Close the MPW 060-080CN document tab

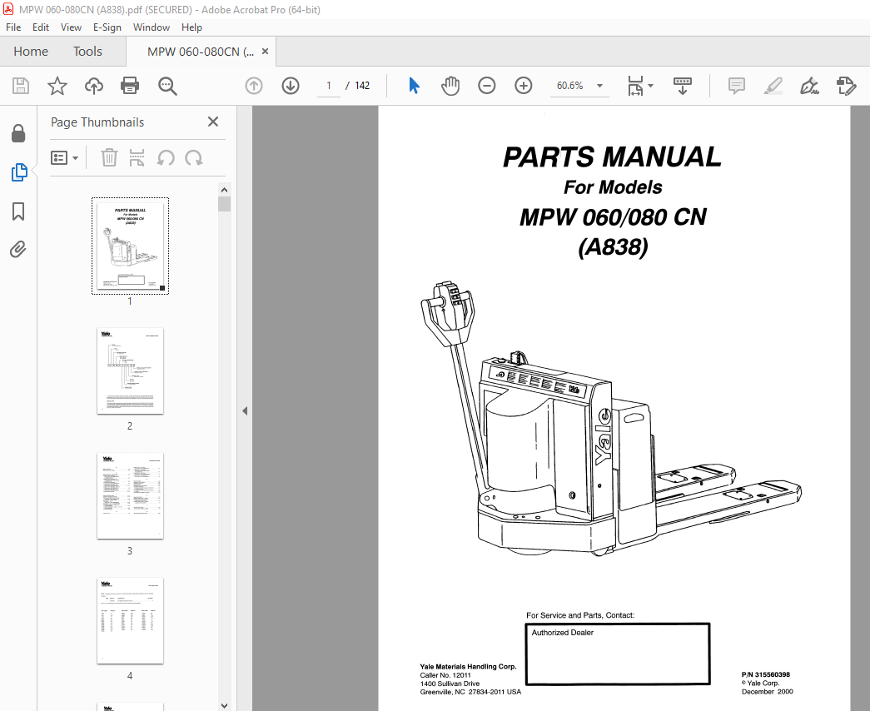tap(266, 51)
